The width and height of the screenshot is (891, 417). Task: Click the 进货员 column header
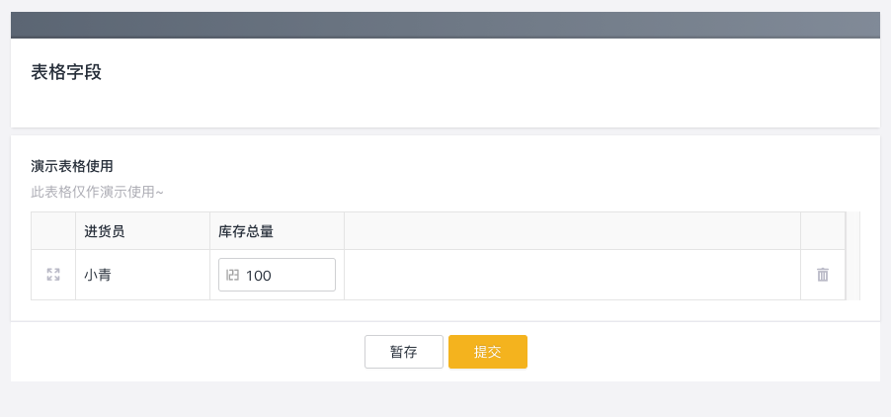pos(105,231)
